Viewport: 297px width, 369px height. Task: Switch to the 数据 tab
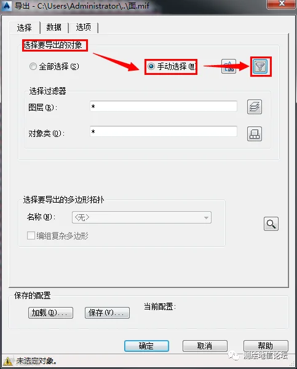pyautogui.click(x=54, y=28)
